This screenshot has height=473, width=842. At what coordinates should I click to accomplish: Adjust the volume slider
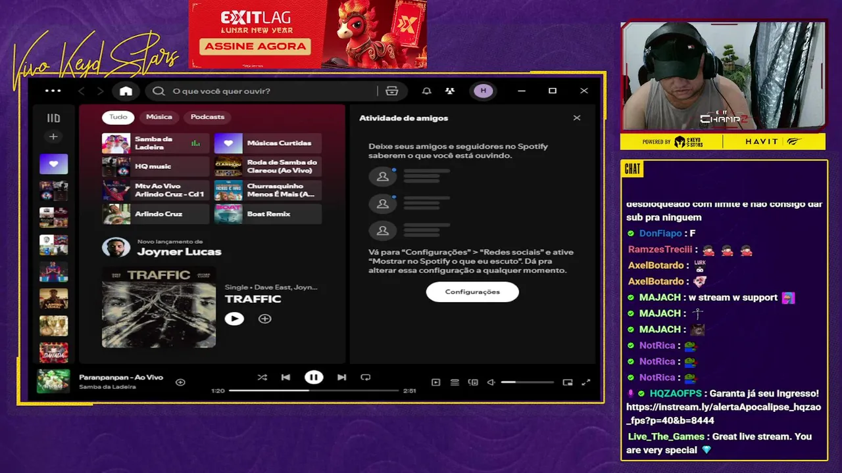click(x=528, y=382)
